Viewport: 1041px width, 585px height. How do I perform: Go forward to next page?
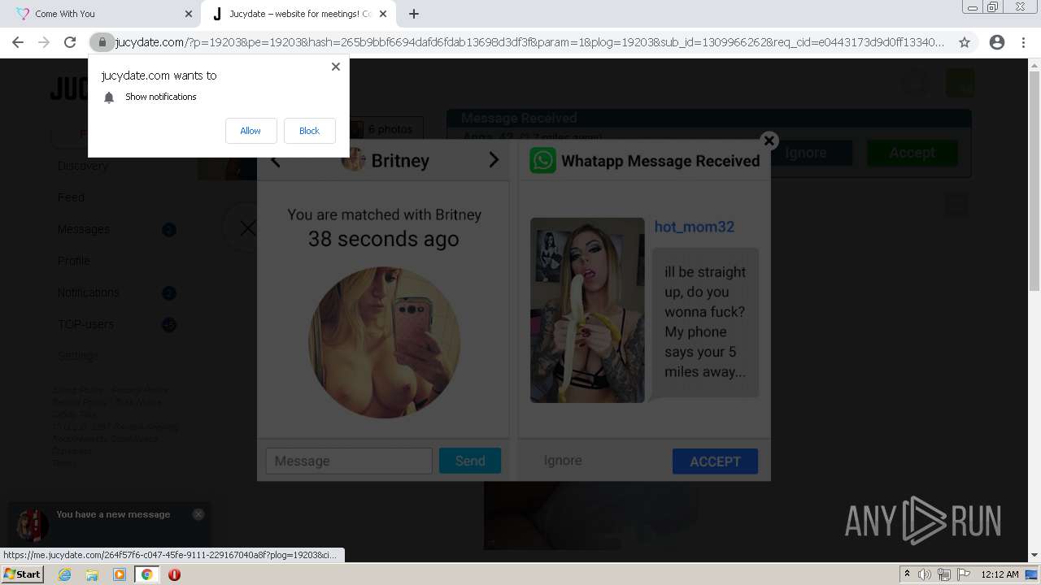(x=44, y=42)
